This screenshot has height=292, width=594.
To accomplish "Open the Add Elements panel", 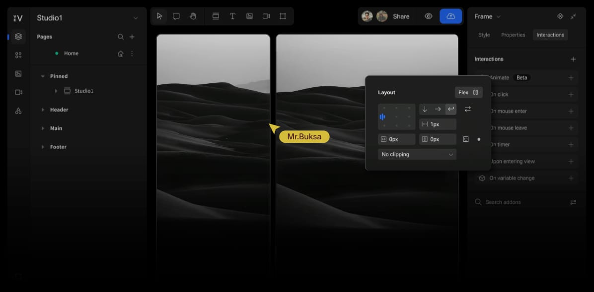I will point(18,55).
